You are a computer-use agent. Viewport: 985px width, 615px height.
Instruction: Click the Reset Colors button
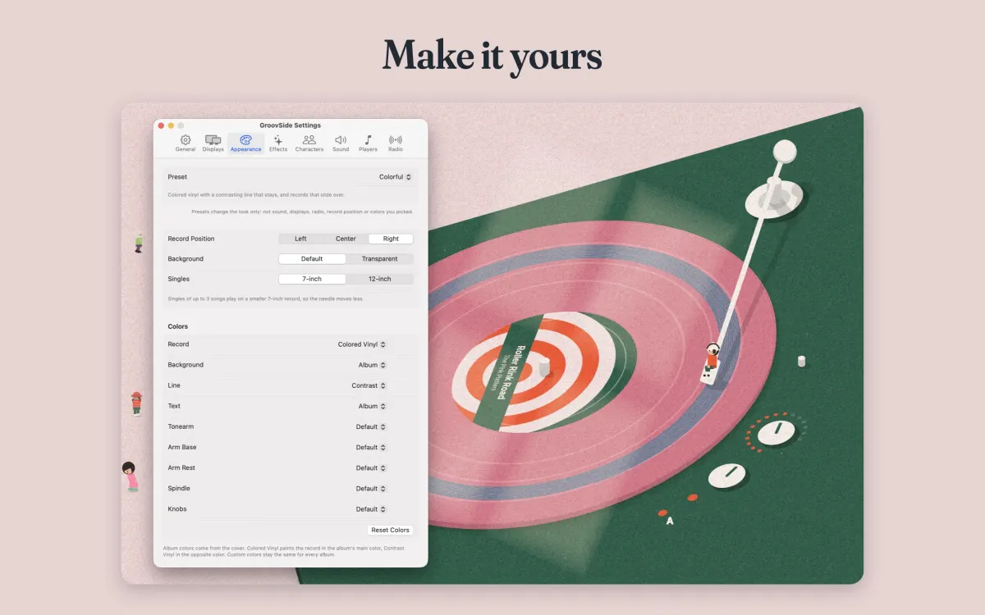pos(390,531)
